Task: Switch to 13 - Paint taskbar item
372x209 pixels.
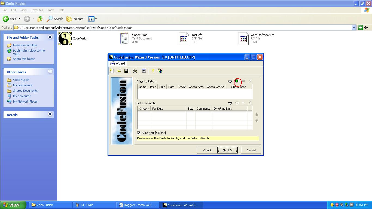Action: pos(94,205)
